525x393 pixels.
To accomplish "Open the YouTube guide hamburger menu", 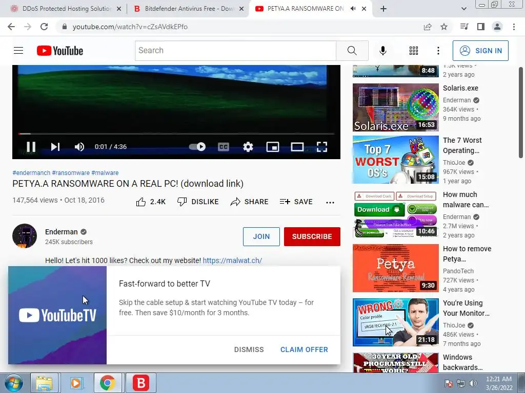I will 18,51.
